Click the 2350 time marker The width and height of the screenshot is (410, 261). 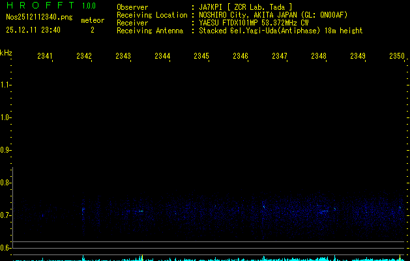coord(396,57)
